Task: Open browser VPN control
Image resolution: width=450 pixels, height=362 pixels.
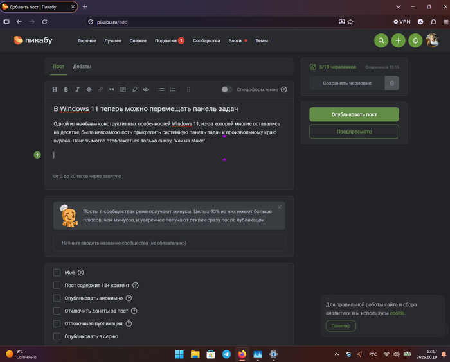Action: 402,22
